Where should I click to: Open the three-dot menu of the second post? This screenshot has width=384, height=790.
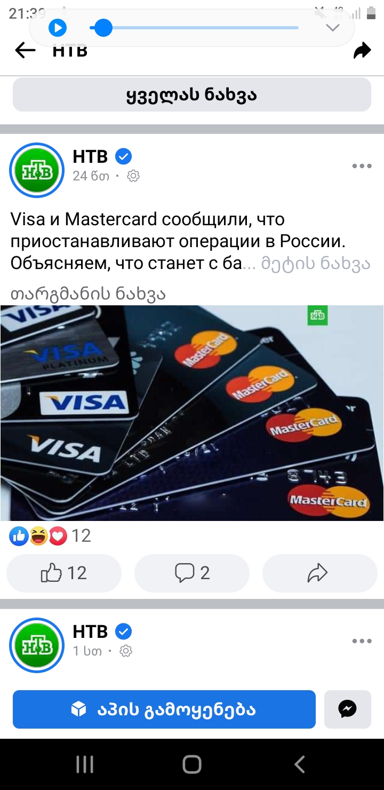(x=362, y=641)
